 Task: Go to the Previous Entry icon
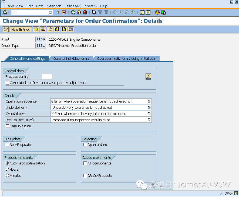57,29
